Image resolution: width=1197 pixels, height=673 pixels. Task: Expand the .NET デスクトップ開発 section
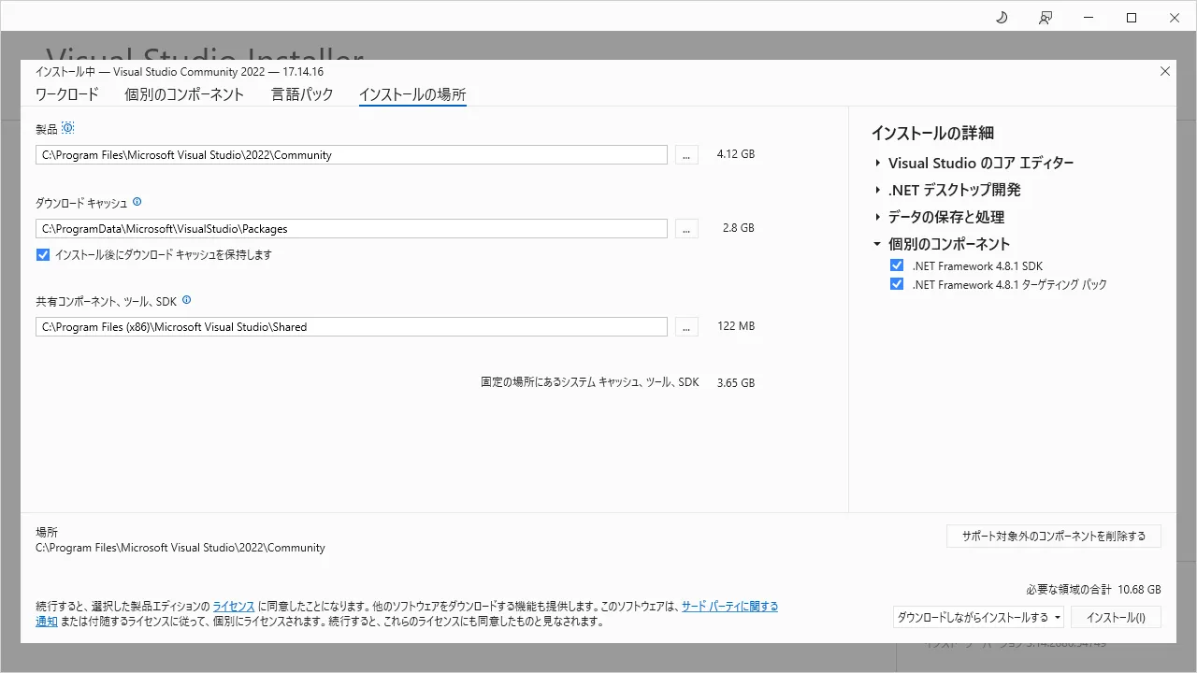[x=878, y=191]
